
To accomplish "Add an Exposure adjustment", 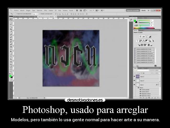I will (x=150, y=37).
